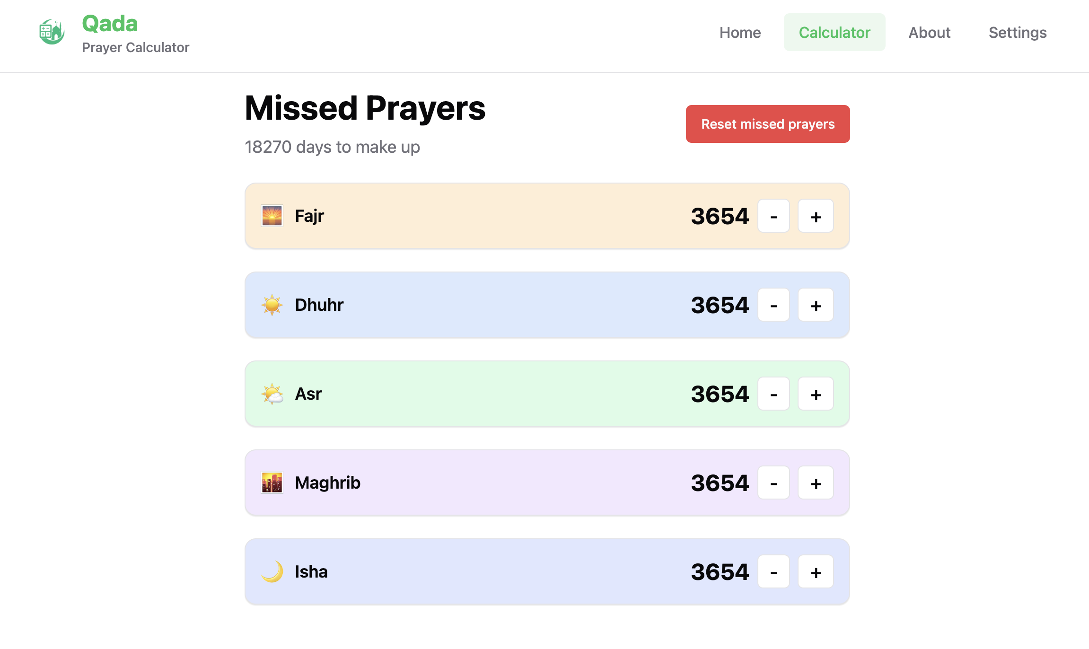Click the Dhuhr sun icon
1089x649 pixels.
pos(272,305)
